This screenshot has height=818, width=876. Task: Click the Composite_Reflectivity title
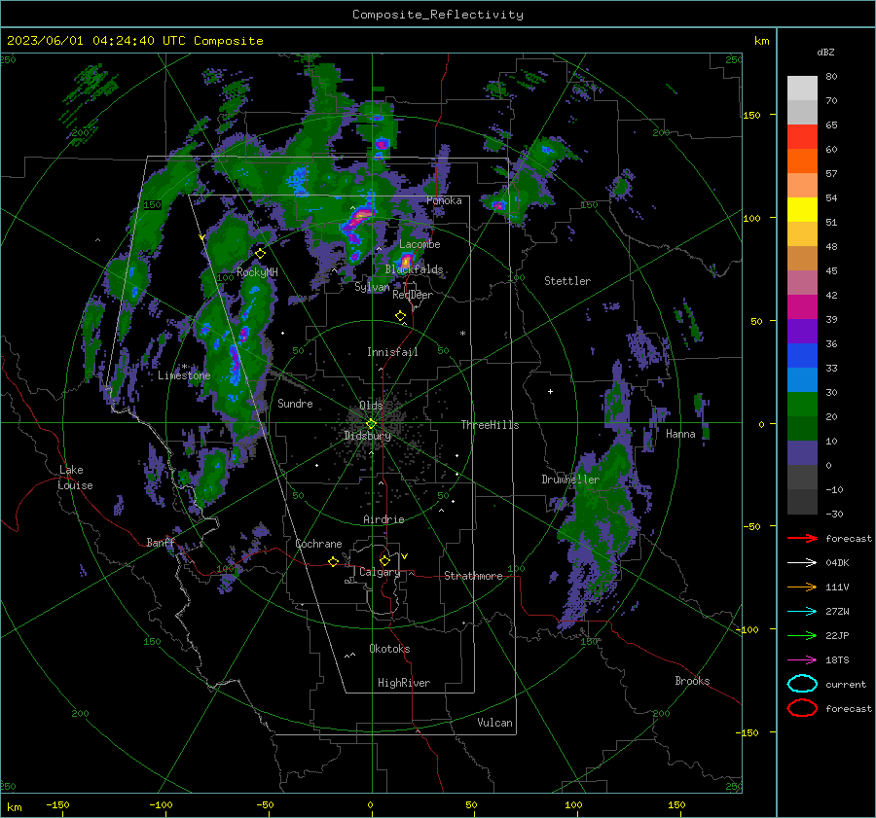(438, 15)
